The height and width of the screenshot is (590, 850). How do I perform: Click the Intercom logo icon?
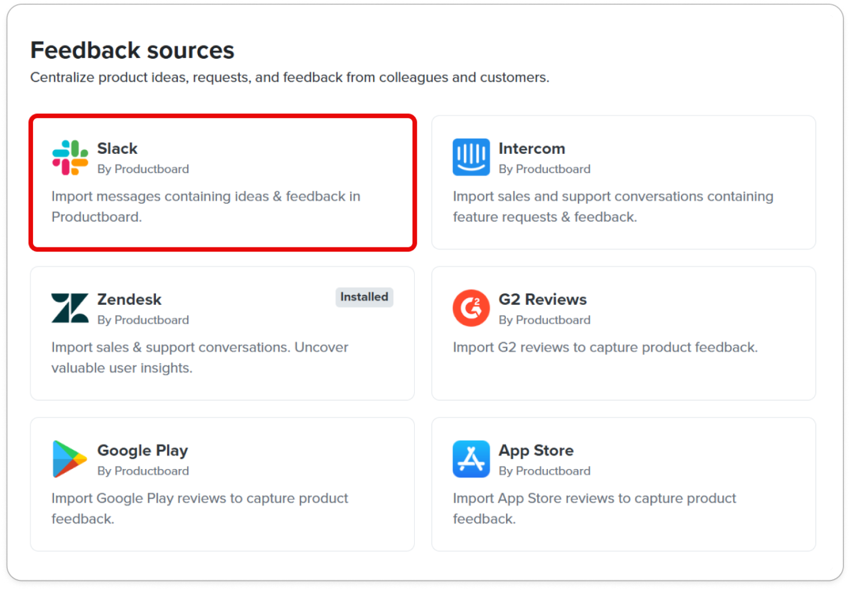point(471,158)
